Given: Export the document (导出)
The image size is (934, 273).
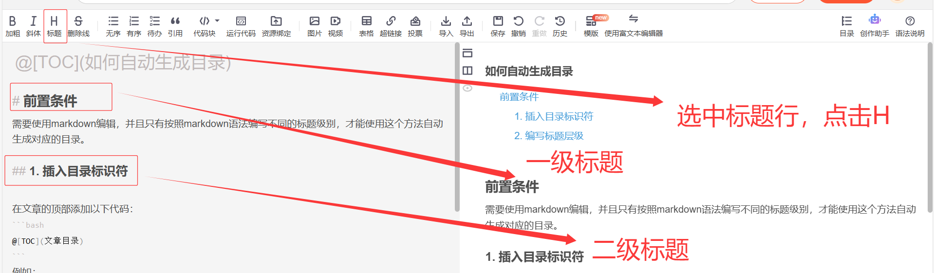Looking at the screenshot, I should [467, 26].
